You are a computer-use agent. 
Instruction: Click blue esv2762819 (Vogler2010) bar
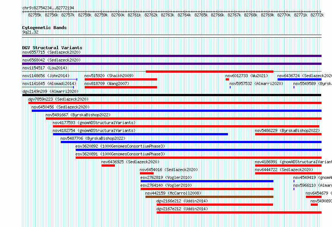coord(207,181)
